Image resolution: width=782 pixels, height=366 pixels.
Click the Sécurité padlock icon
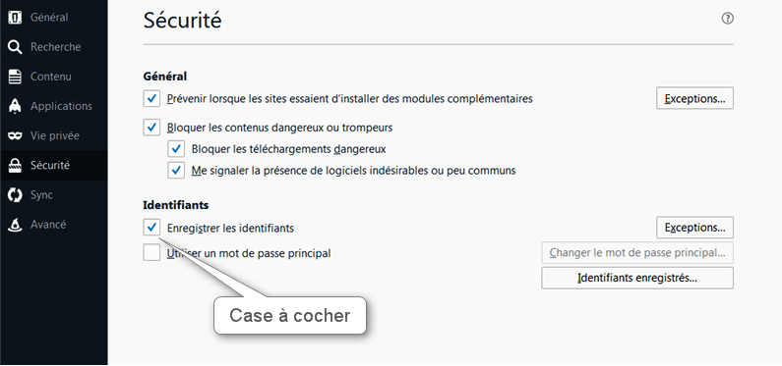pyautogui.click(x=16, y=165)
